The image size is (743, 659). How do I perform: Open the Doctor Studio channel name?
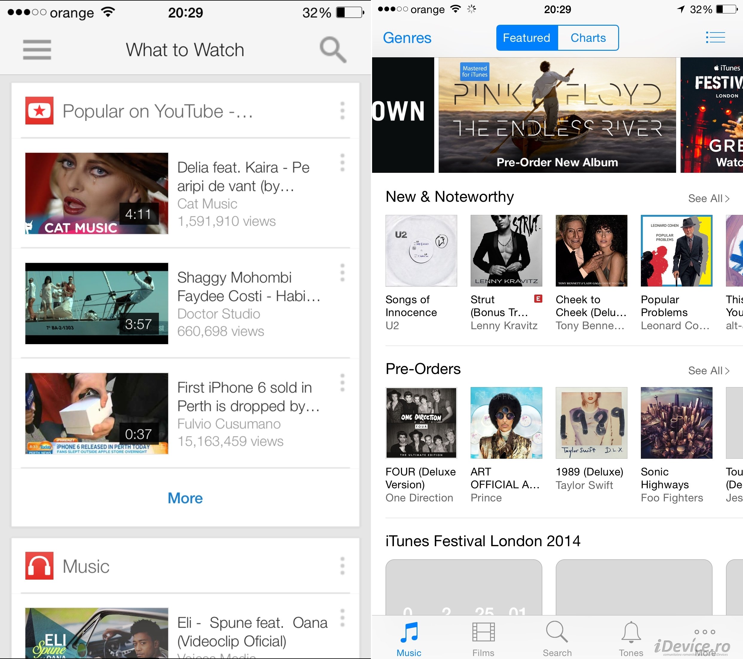tap(219, 314)
